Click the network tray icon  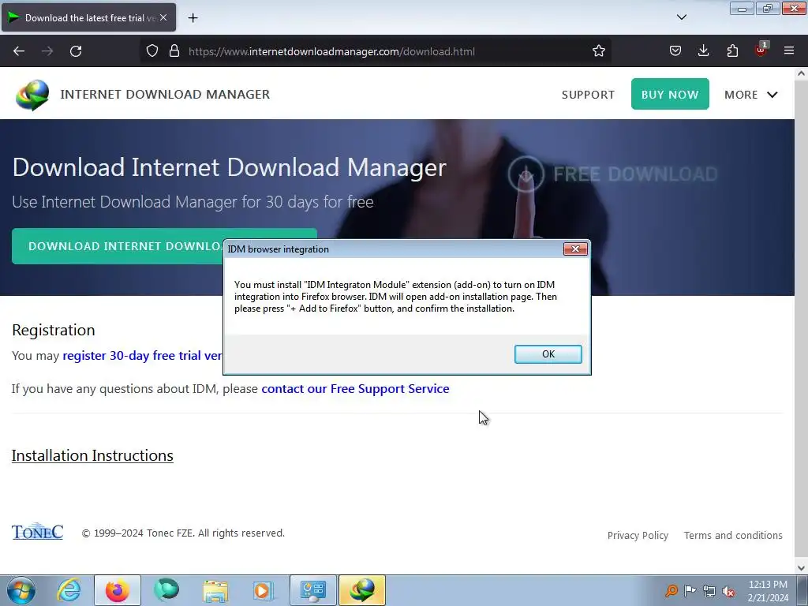coord(709,591)
